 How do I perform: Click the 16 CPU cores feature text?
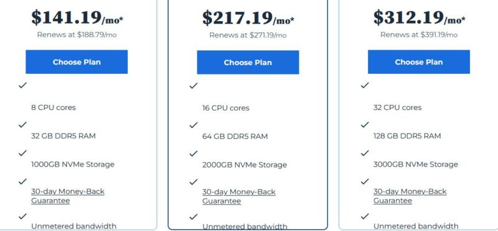(x=225, y=108)
